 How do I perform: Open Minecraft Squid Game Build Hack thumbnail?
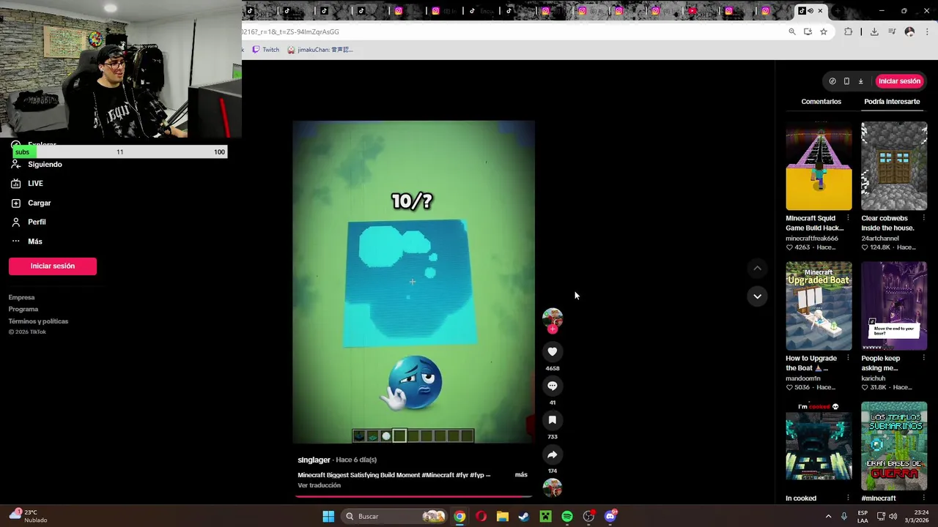pyautogui.click(x=819, y=166)
